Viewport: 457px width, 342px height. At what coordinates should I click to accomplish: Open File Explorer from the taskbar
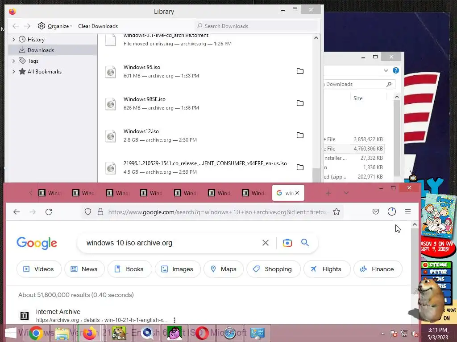click(x=62, y=333)
